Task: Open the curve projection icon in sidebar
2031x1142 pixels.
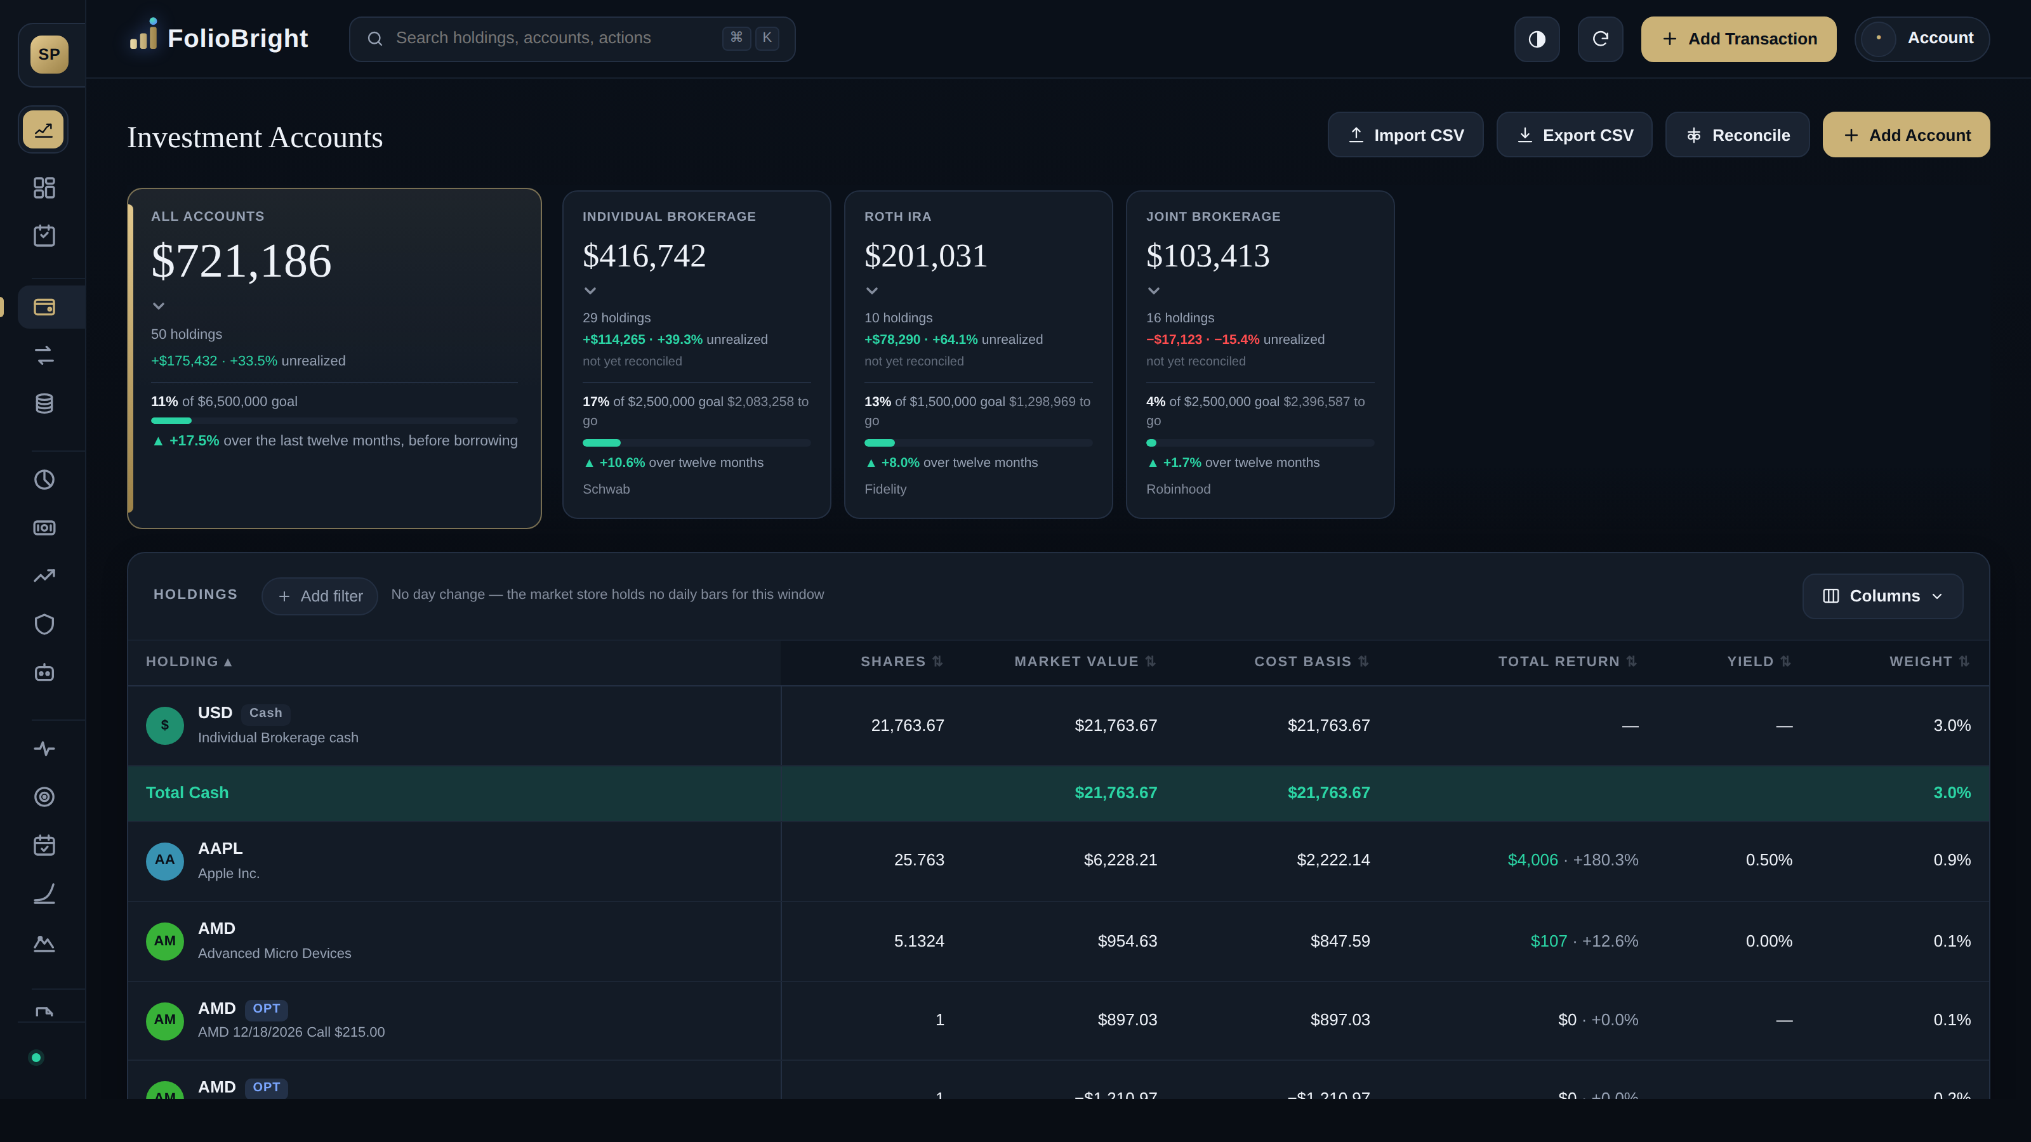Action: coord(44,894)
